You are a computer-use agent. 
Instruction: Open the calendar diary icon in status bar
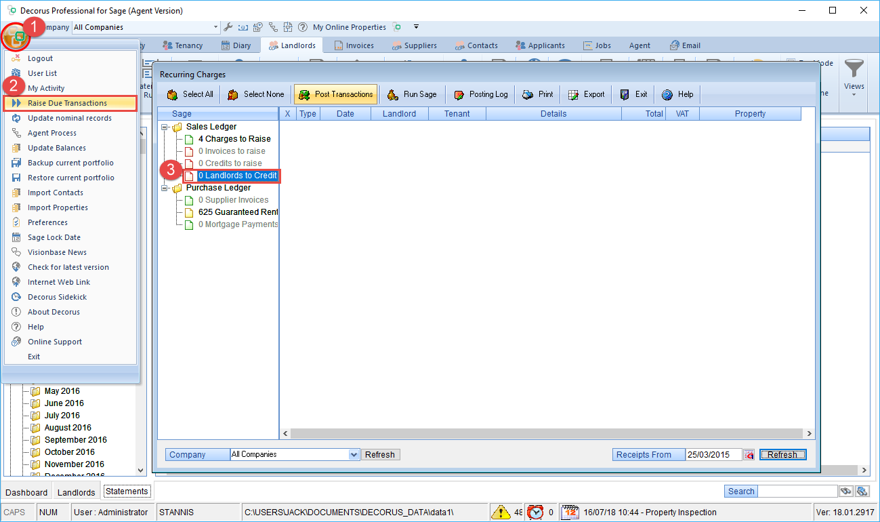[x=570, y=512]
